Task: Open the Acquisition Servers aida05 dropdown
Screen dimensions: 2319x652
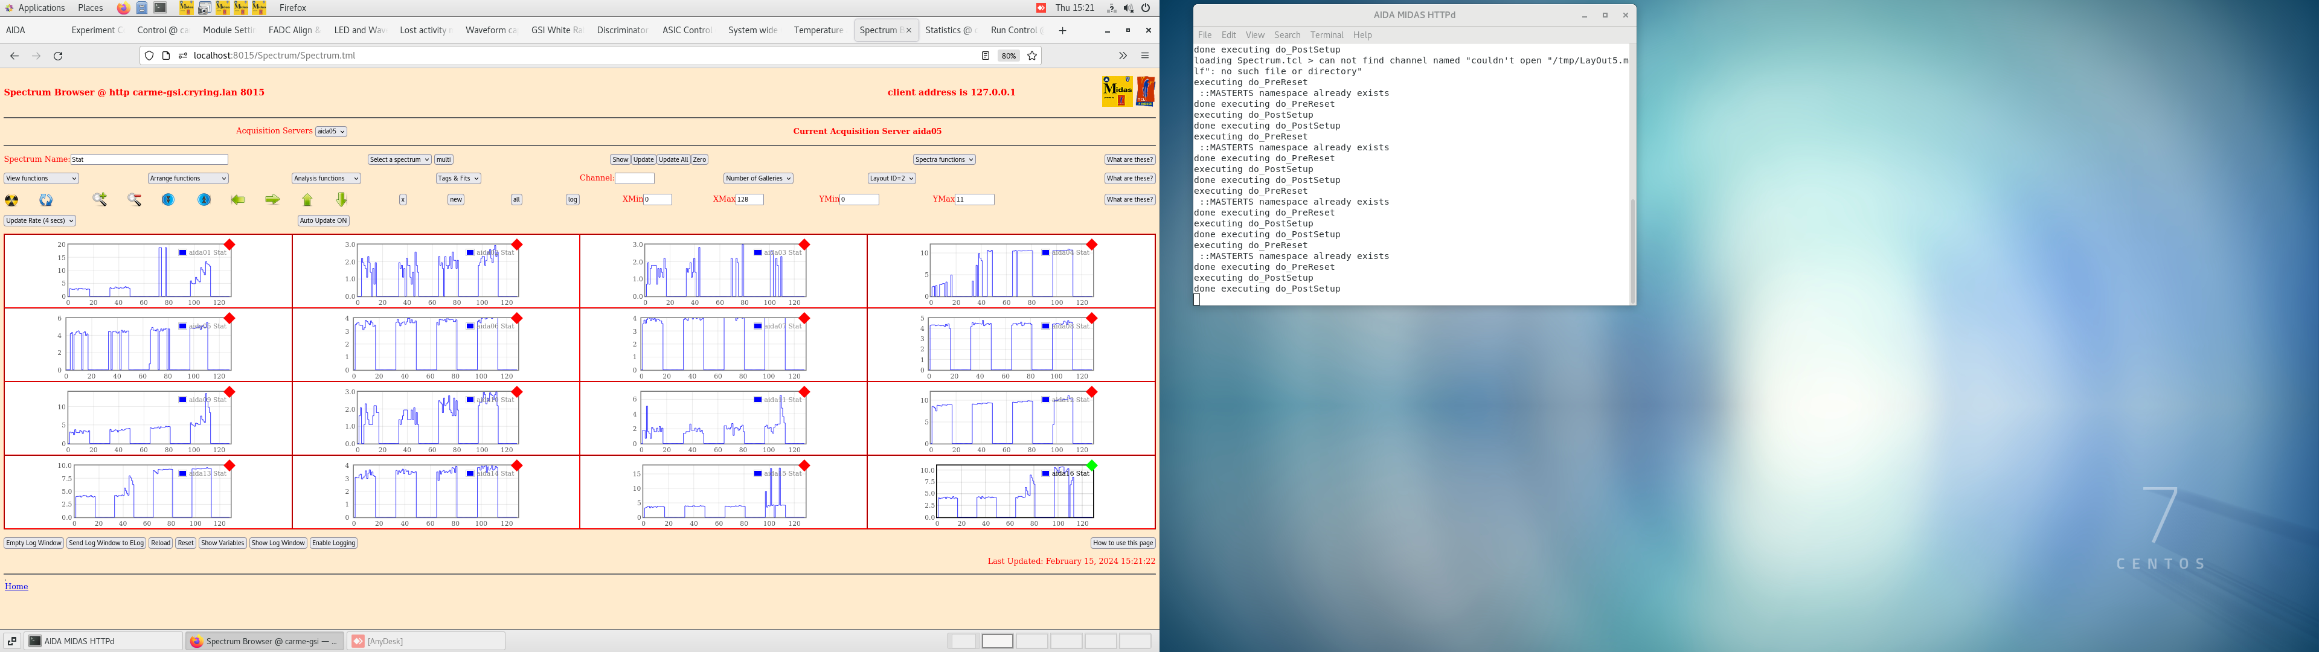Action: pyautogui.click(x=330, y=132)
